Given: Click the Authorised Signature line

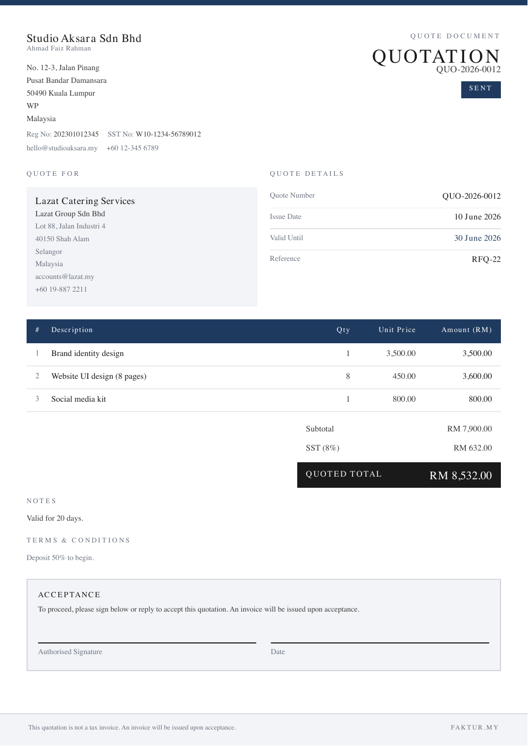Looking at the screenshot, I should (x=147, y=643).
